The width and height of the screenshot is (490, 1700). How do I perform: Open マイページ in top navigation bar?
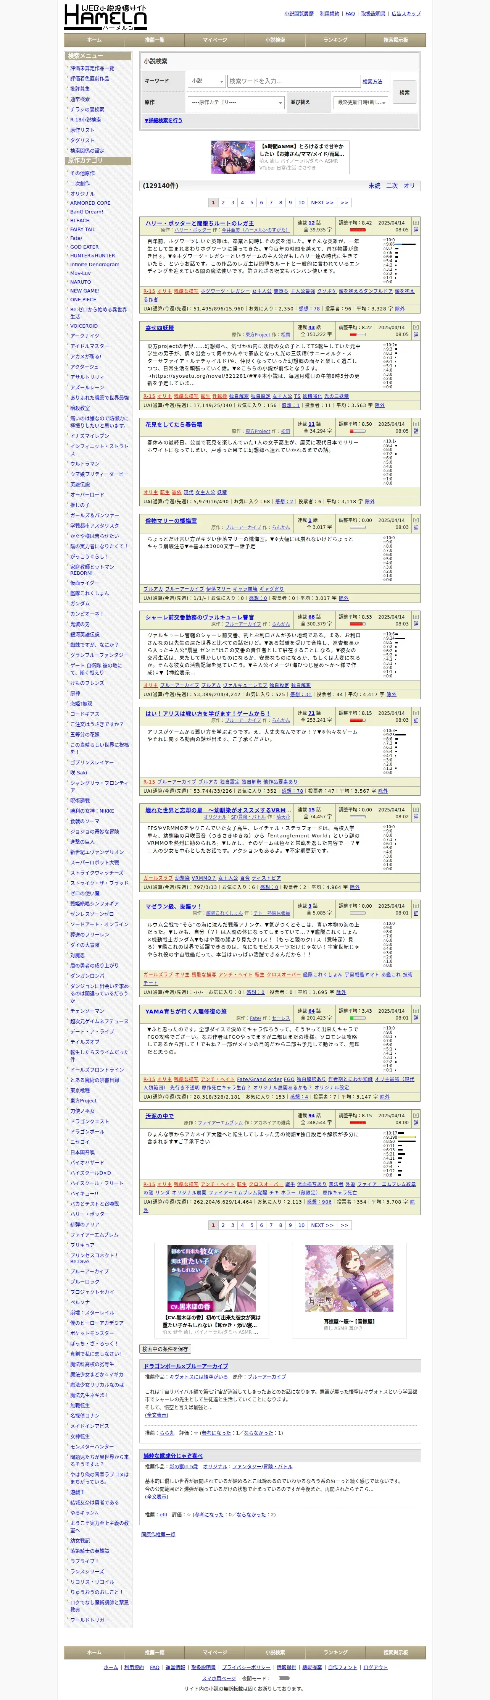pyautogui.click(x=215, y=40)
